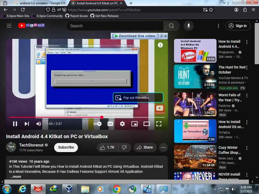Open Eclipse Community bookmark

[47, 16]
